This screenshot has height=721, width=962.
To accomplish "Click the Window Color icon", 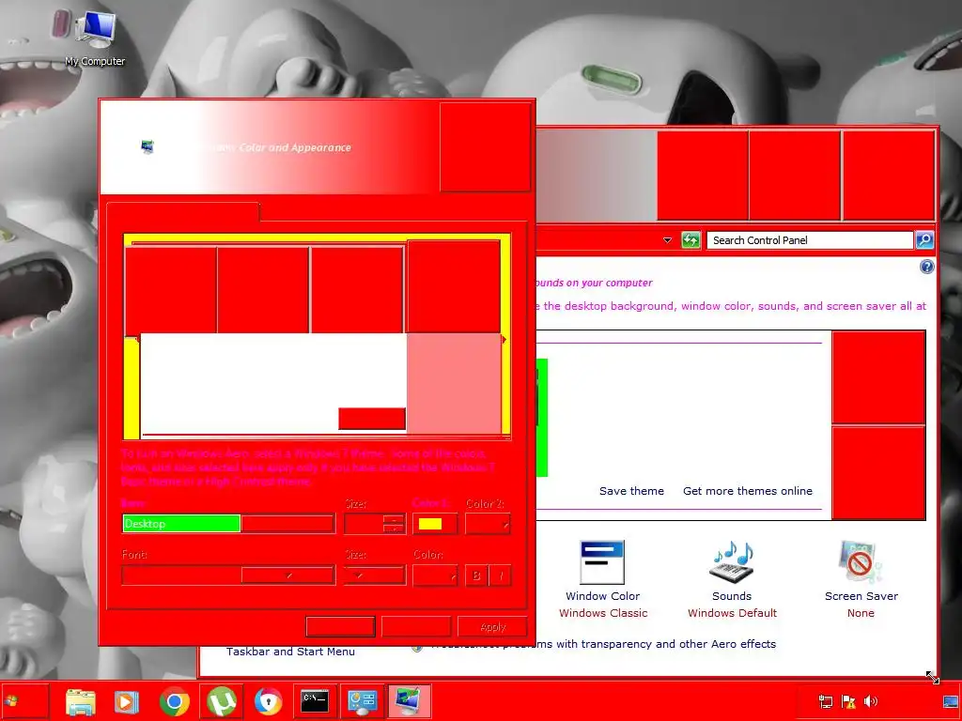I will tap(602, 561).
